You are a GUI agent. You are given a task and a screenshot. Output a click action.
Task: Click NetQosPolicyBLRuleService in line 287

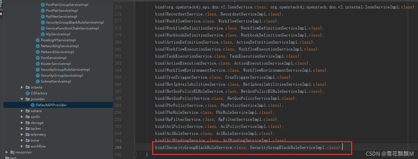click(194, 91)
